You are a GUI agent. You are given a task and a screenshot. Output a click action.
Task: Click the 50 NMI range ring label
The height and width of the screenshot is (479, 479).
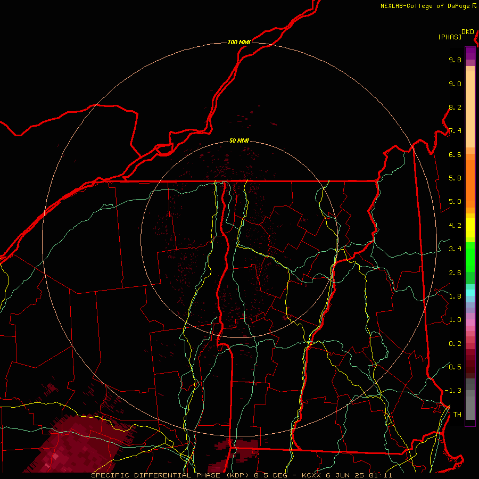pyautogui.click(x=239, y=141)
